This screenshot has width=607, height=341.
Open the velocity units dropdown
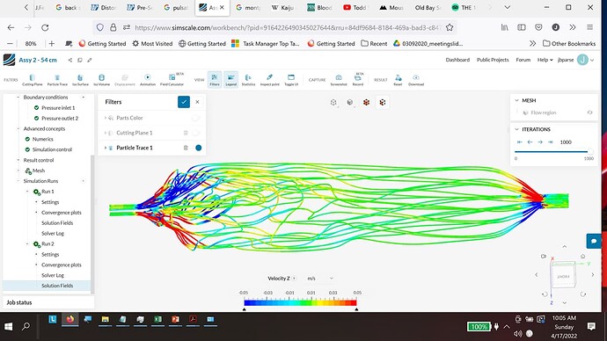pyautogui.click(x=320, y=279)
